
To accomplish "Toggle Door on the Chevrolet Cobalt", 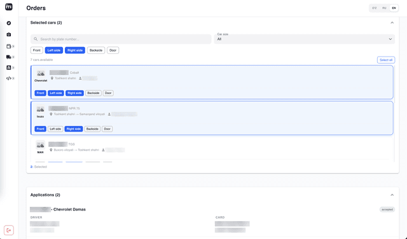I will [x=108, y=93].
